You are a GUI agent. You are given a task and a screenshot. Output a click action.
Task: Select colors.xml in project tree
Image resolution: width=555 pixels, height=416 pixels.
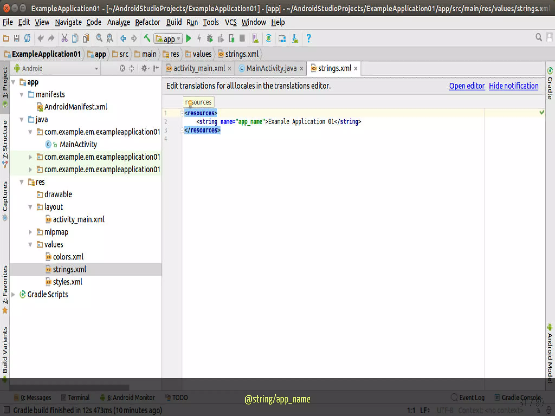(64, 257)
